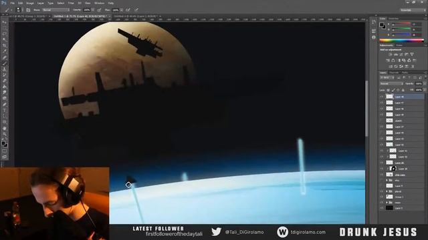Open the Image menu
The width and height of the screenshot is (428, 240).
pos(30,3)
